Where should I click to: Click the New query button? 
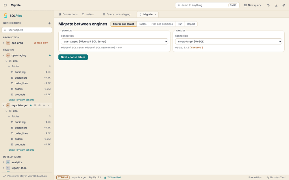253,5
